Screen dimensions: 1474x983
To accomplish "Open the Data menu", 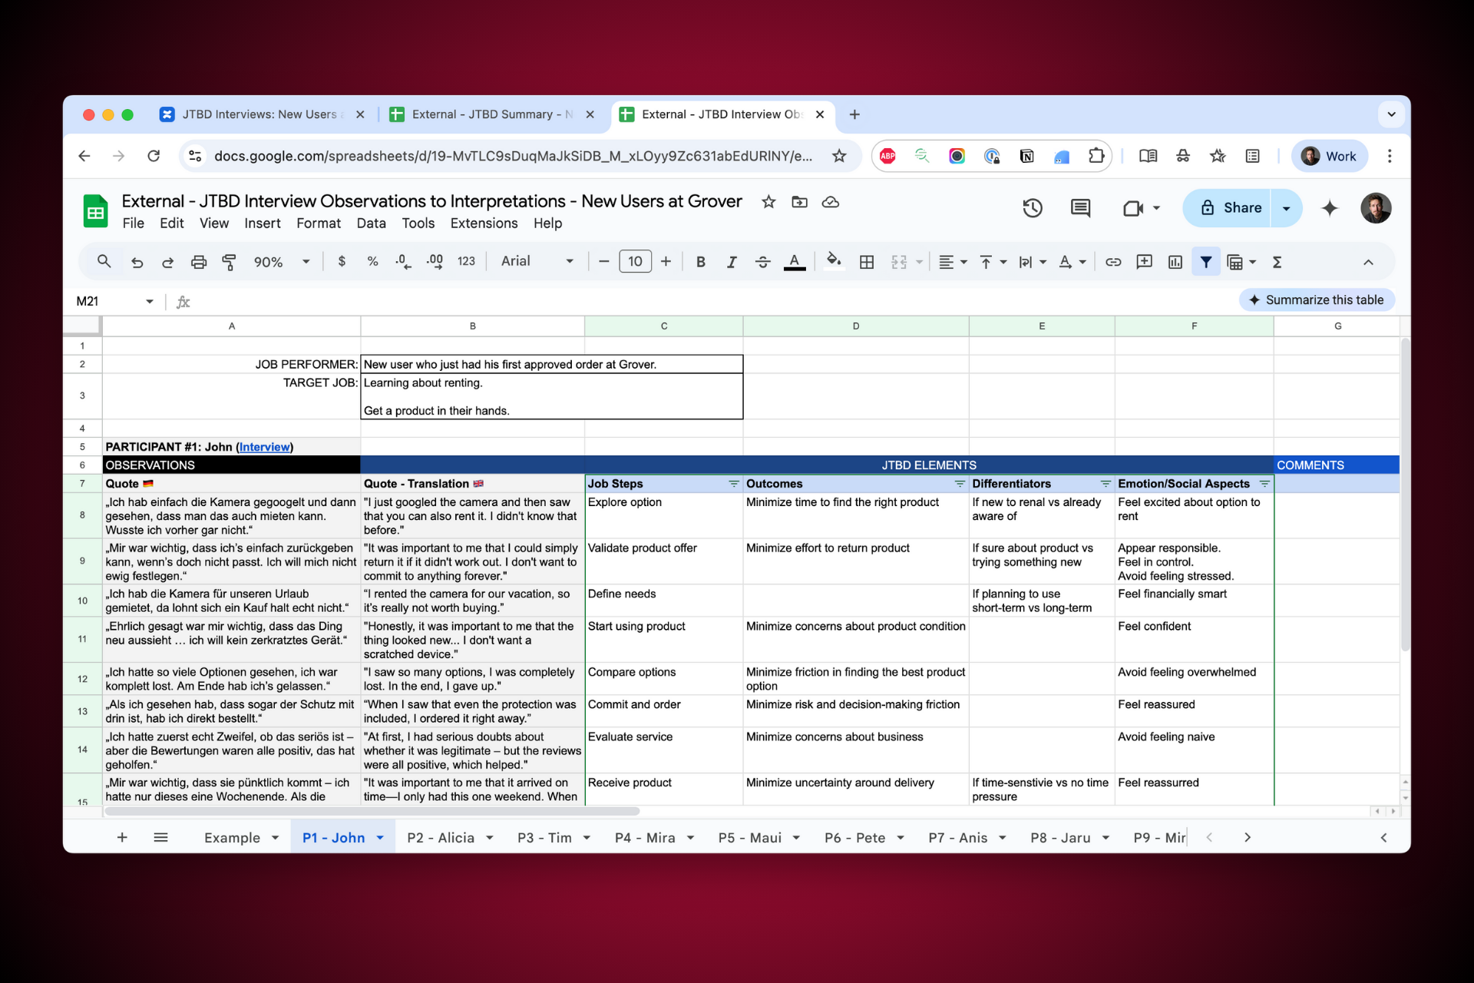I will click(371, 223).
